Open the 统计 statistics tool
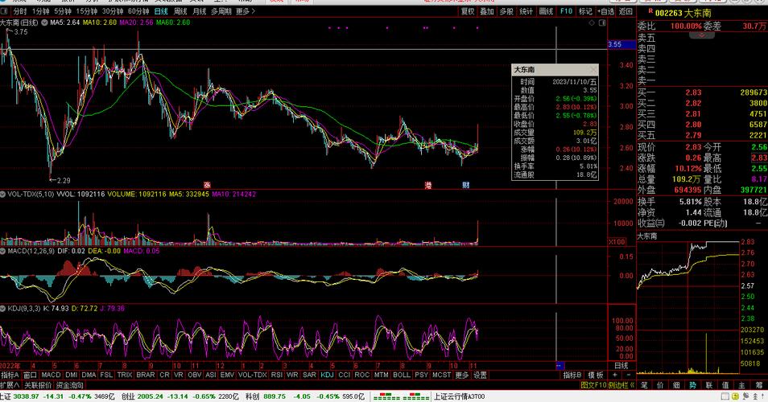The image size is (768, 402). point(526,11)
